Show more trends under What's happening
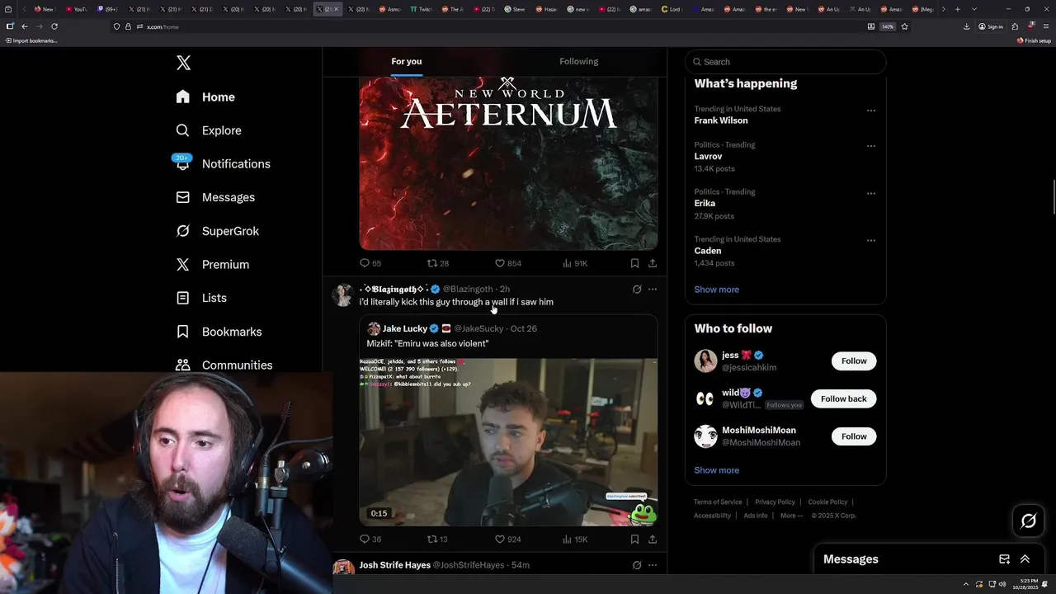This screenshot has width=1056, height=594. point(716,290)
